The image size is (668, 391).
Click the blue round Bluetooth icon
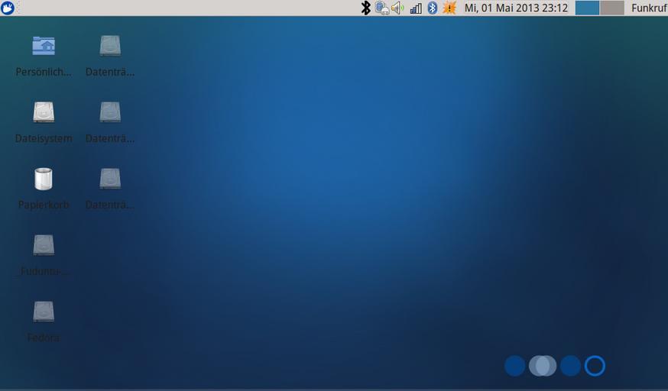point(432,8)
